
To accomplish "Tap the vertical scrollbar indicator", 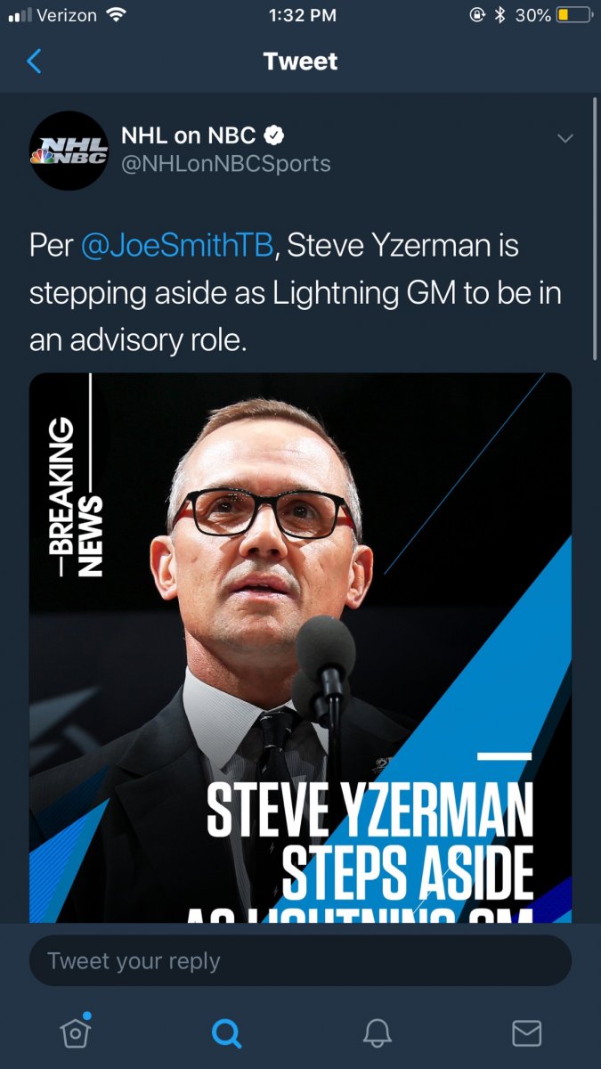I will tap(594, 229).
